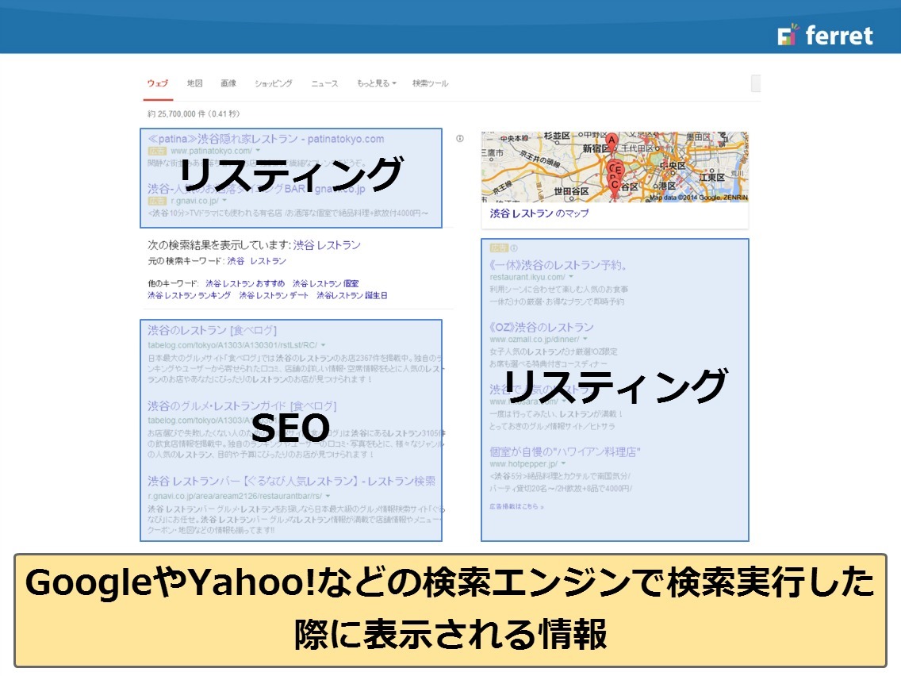Expand arrow after www.ozmall.co.jp/dinner/
Viewport: 901px width, 676px height.
[x=585, y=339]
